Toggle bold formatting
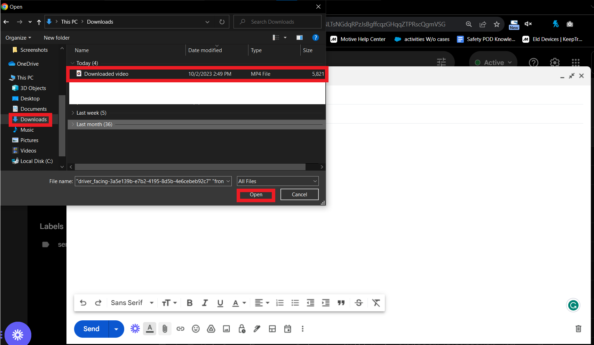Screen dimensions: 594x345 tap(190, 303)
